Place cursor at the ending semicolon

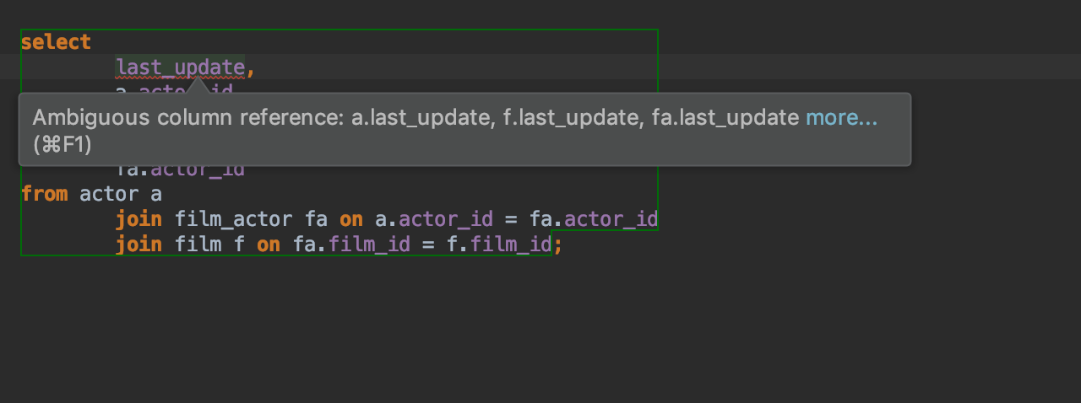point(557,244)
